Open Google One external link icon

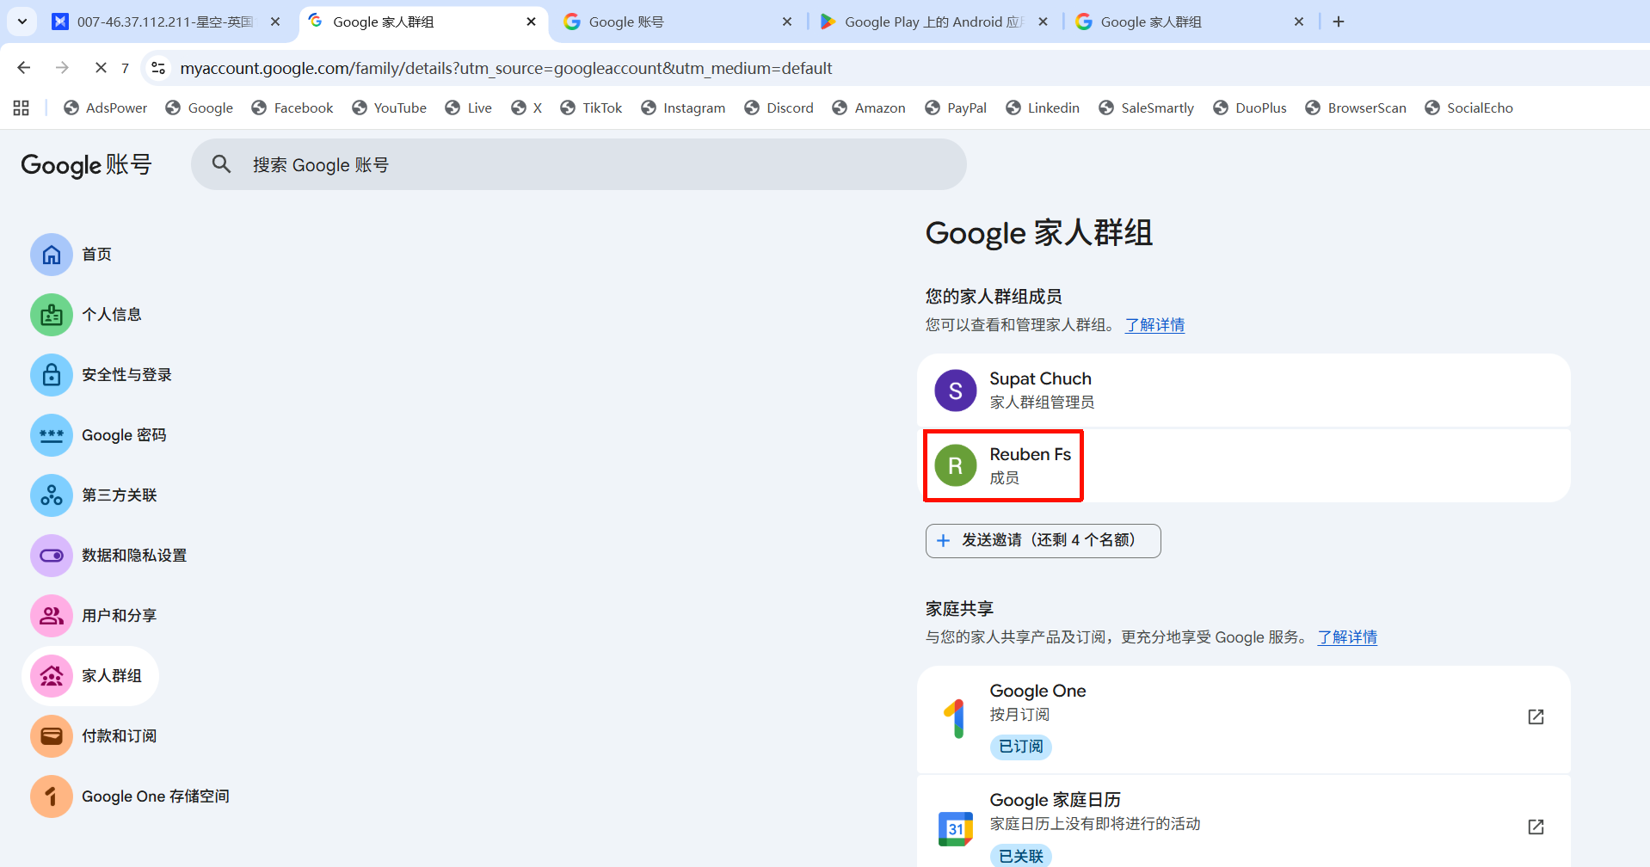[1536, 717]
